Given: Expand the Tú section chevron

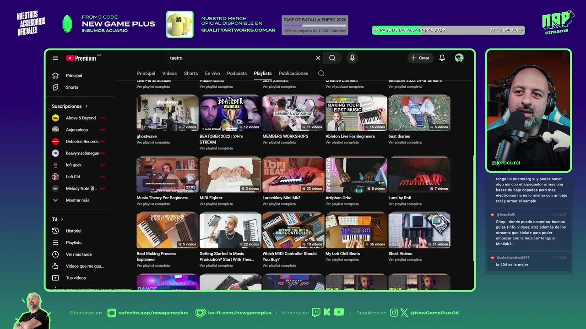Looking at the screenshot, I should click(62, 219).
